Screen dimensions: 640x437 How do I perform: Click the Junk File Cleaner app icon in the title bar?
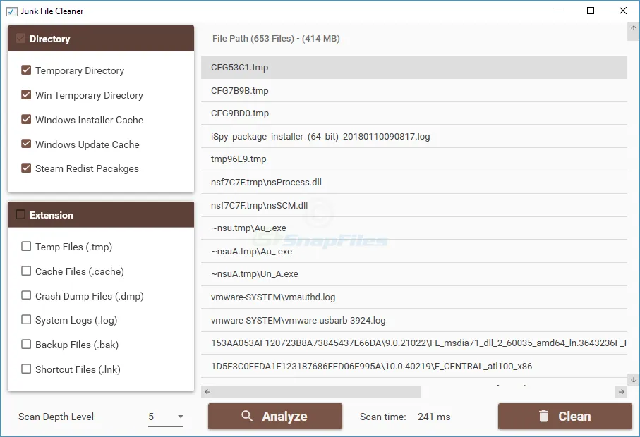pos(12,11)
